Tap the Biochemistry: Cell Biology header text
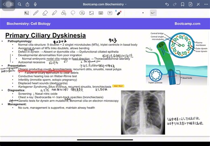 coord(29,24)
